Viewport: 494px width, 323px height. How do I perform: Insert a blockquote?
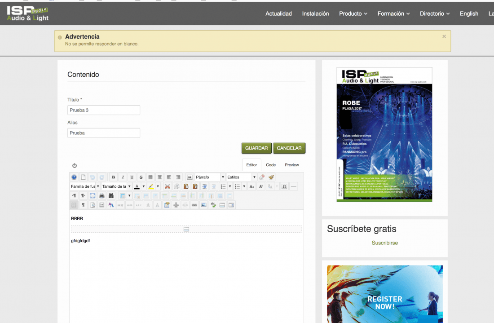pos(190,177)
